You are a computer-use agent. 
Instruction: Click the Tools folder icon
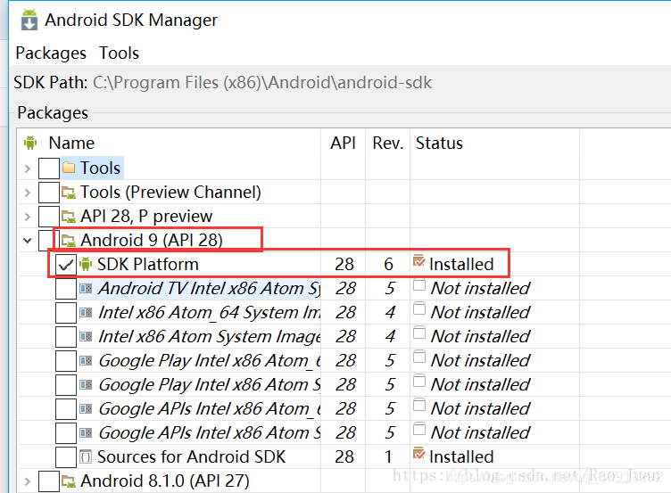pos(69,168)
